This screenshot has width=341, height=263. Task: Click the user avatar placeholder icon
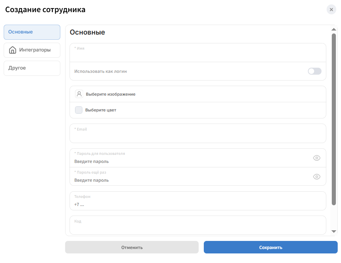(79, 94)
